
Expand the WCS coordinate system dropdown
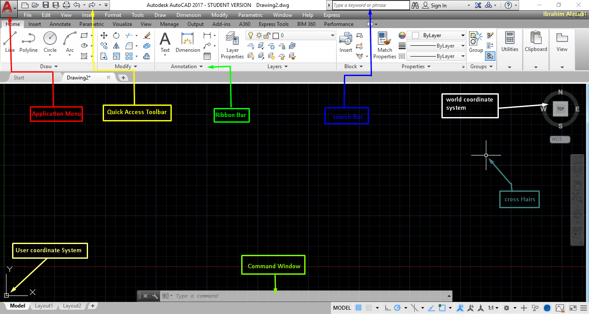[560, 139]
